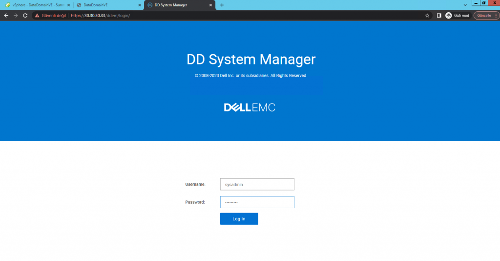Open a new tab with the plus icon

[222, 5]
